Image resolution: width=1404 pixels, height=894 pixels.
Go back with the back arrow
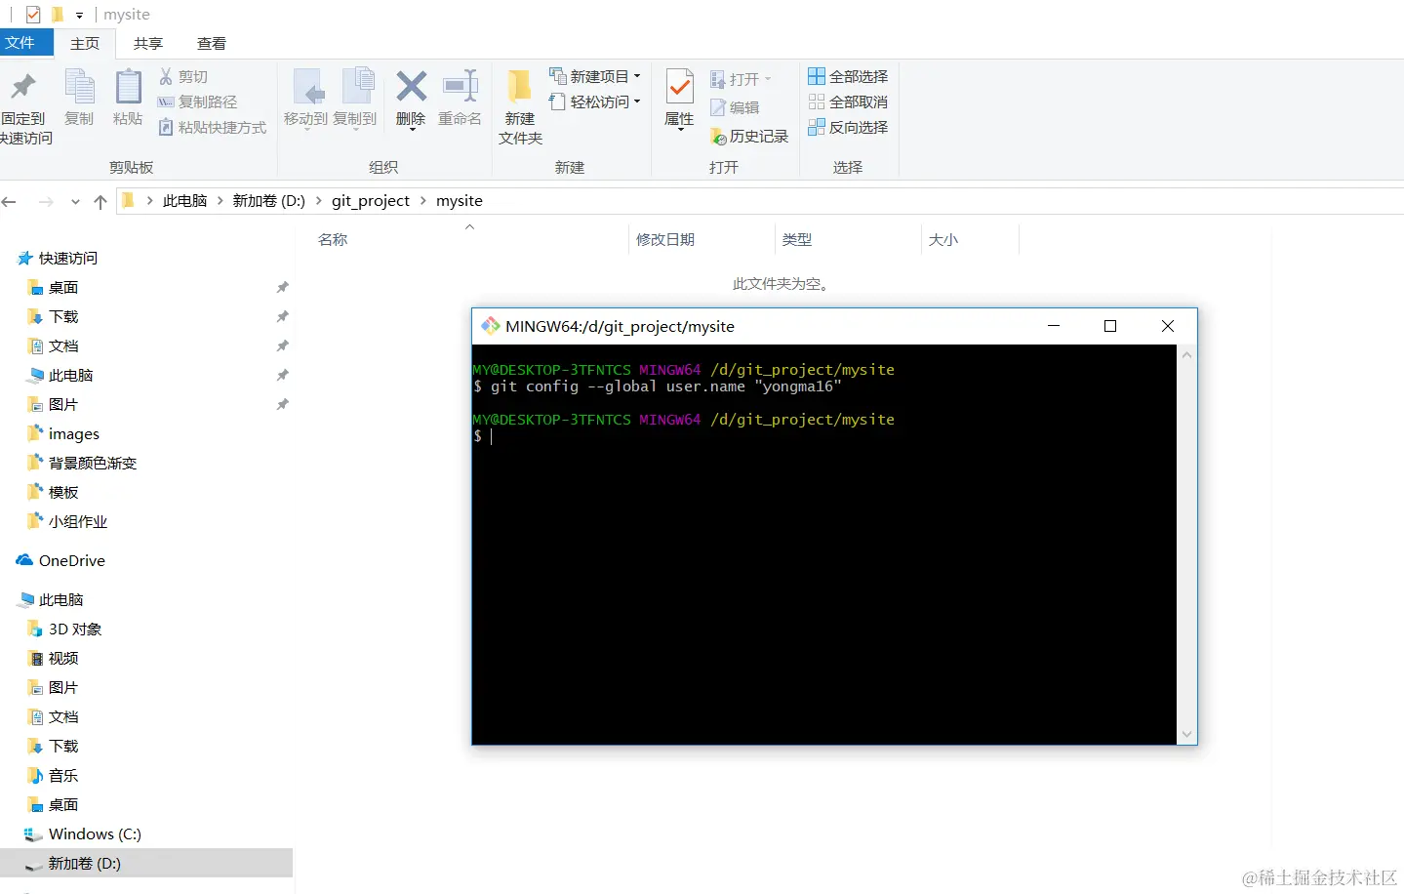[9, 201]
